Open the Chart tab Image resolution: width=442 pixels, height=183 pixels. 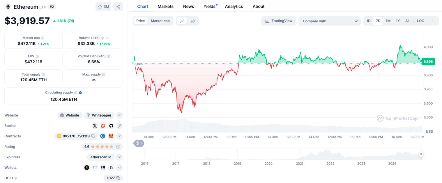click(x=143, y=6)
